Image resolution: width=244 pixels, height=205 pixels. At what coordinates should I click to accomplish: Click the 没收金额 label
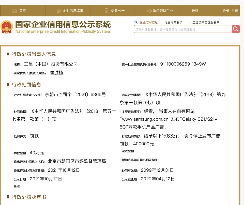pyautogui.click(x=128, y=151)
